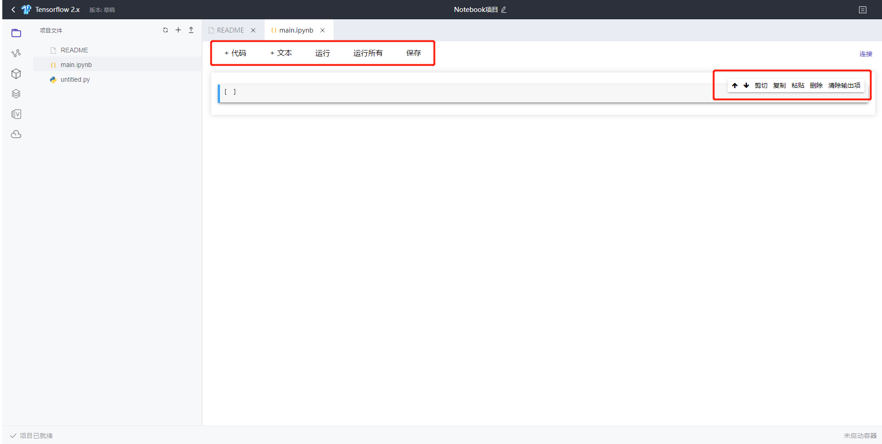Click the cloud icon in the sidebar
Image resolution: width=882 pixels, height=444 pixels.
click(16, 134)
